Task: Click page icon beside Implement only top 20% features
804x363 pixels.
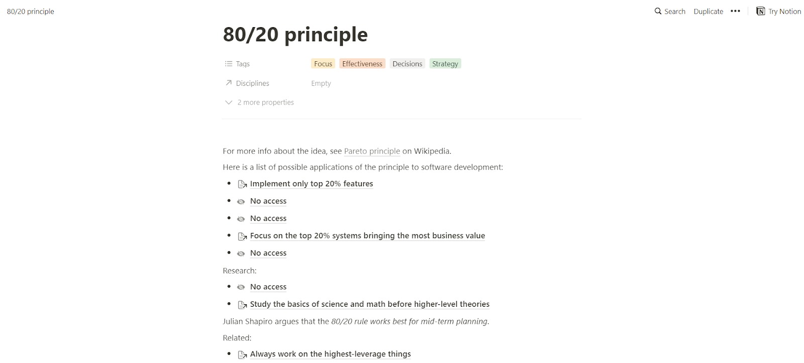Action: tap(242, 184)
